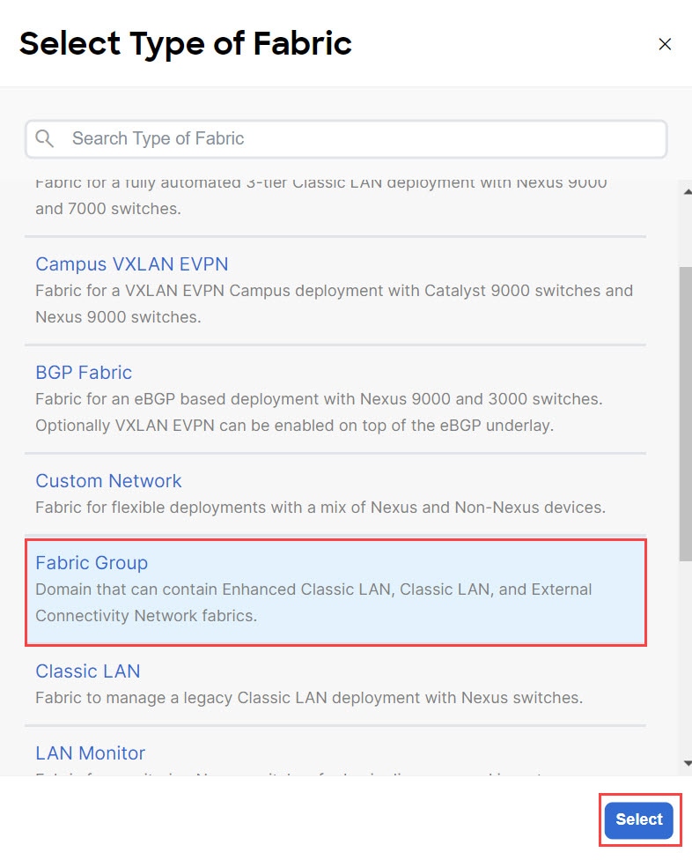Click the Fabric Group domain description

pos(313,602)
